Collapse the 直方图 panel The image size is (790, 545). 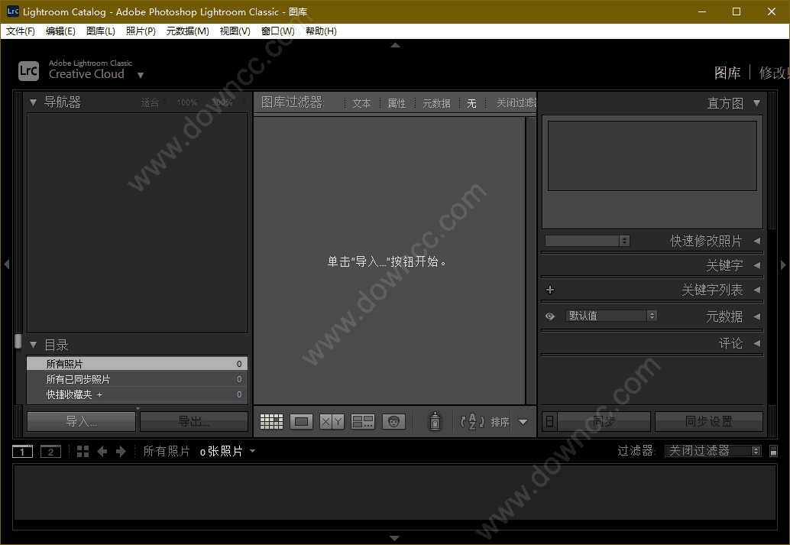(758, 102)
